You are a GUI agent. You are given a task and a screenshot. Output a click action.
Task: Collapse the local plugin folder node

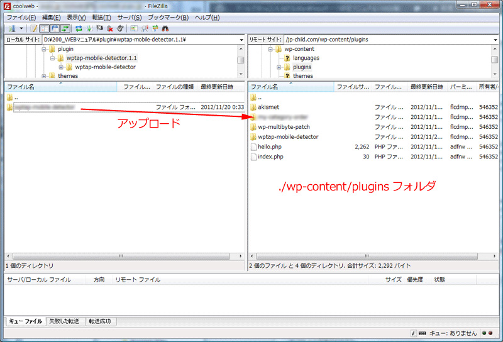[x=44, y=49]
